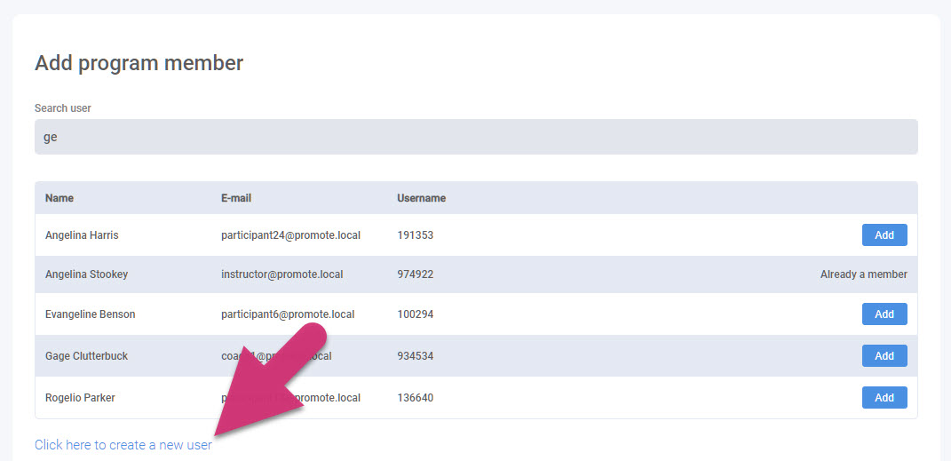Click the Already a member label
The image size is (951, 461).
coord(863,274)
